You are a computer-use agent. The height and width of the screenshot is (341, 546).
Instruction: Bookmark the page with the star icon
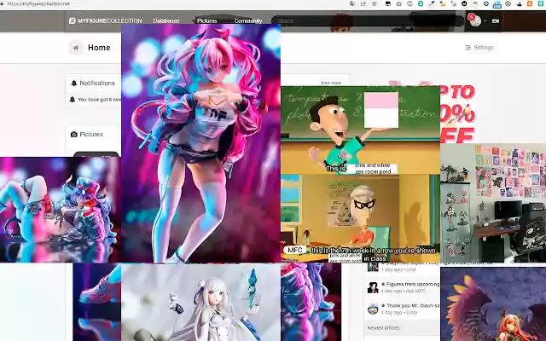pos(375,3)
